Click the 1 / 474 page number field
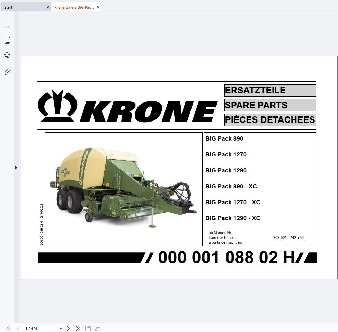This screenshot has height=332, width=338. coord(40,328)
